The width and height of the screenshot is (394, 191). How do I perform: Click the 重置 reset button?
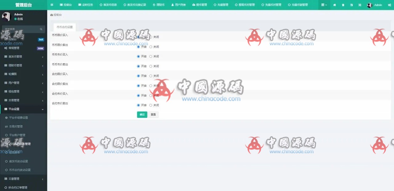click(x=153, y=114)
